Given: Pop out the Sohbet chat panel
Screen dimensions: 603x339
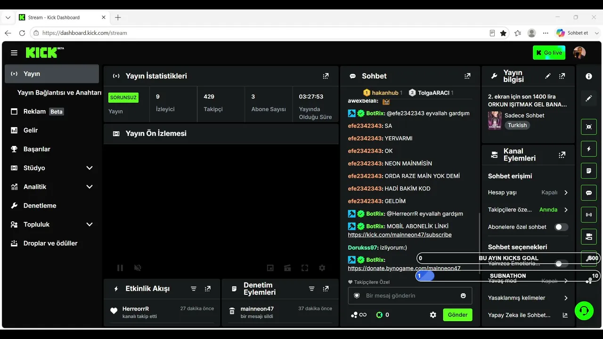Looking at the screenshot, I should pyautogui.click(x=467, y=76).
